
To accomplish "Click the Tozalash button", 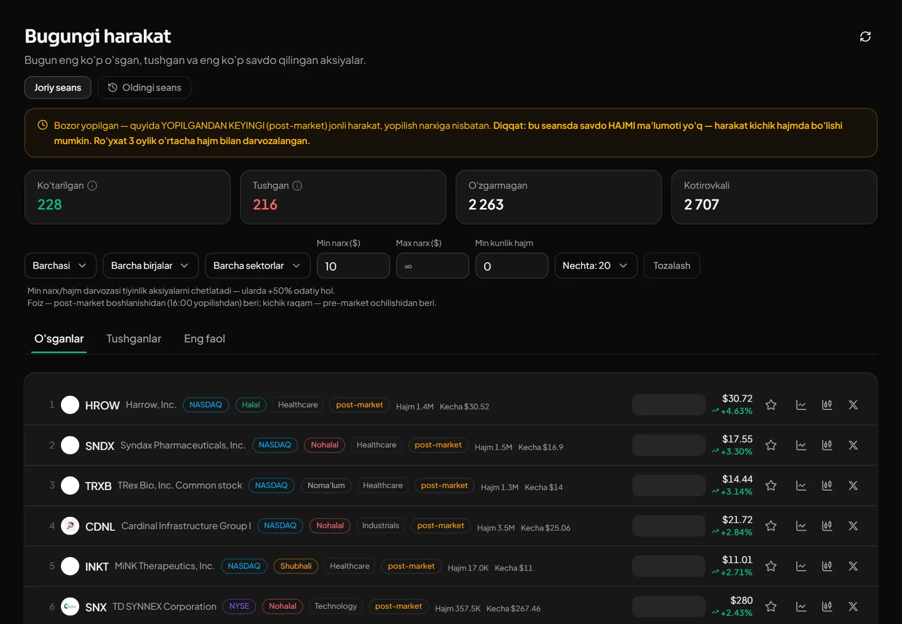I will [x=671, y=265].
